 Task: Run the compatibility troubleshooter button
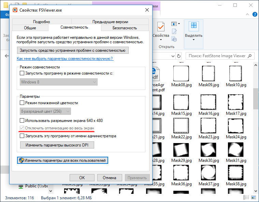tap(73, 50)
